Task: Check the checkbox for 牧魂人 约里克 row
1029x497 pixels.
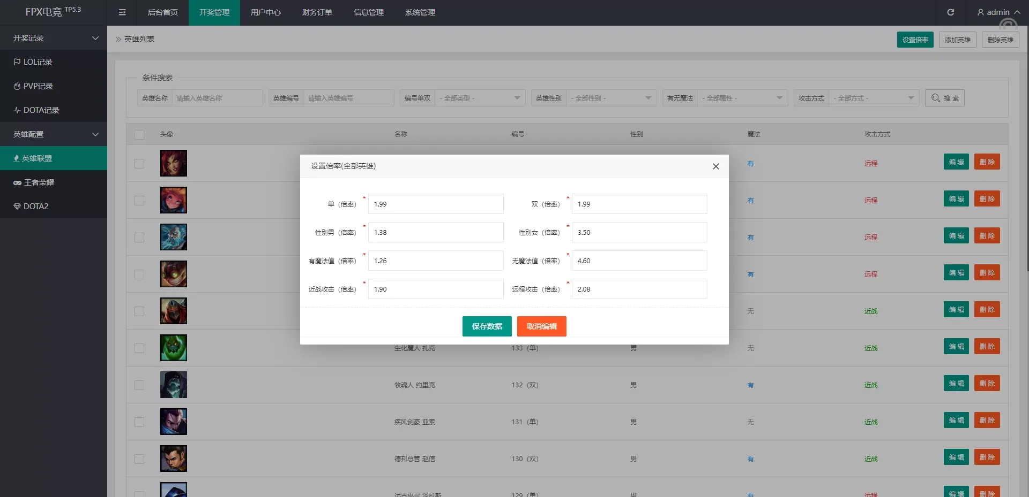Action: [x=139, y=385]
